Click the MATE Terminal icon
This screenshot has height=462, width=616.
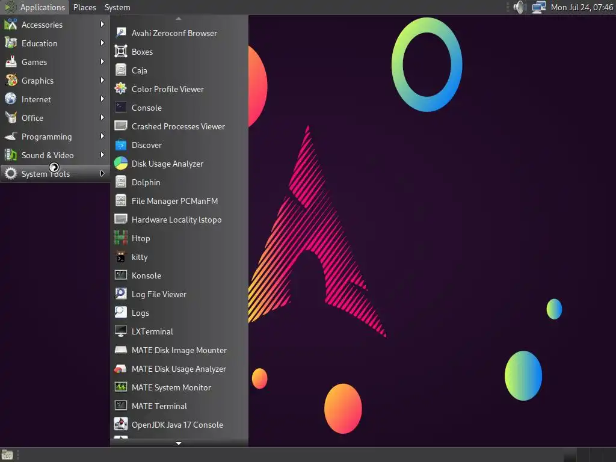120,406
